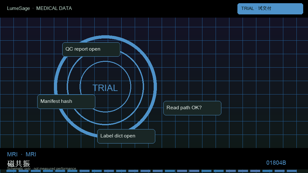Select the Manifest hash callout
This screenshot has width=308, height=173.
coord(66,102)
